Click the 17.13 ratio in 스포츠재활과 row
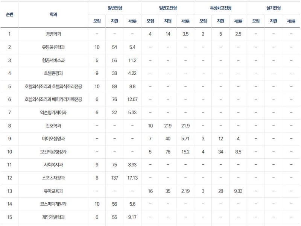301x226 pixels. pos(132,178)
